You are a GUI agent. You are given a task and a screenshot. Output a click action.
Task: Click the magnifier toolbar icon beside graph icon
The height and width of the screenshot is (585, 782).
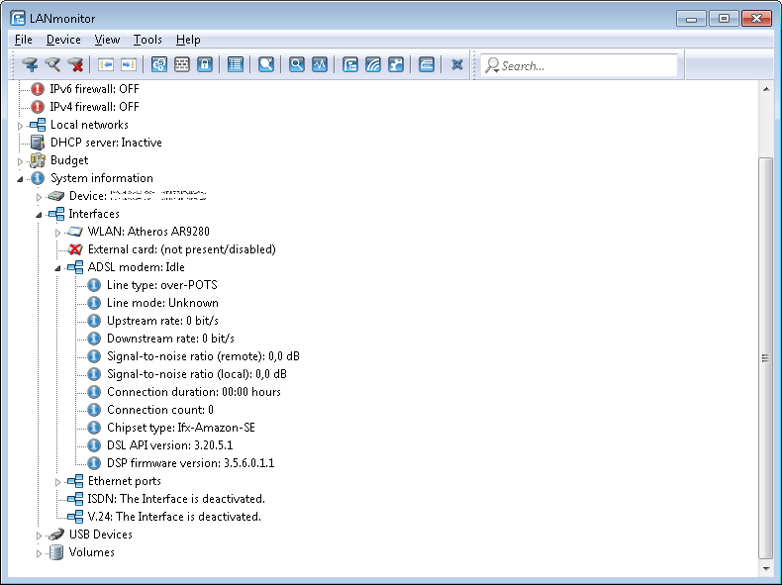coord(296,65)
